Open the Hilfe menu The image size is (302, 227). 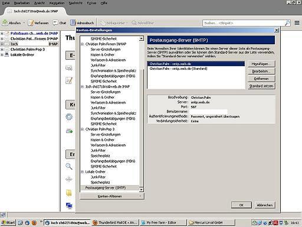(x=104, y=3)
